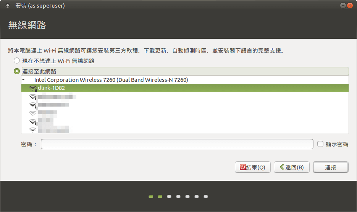Click the dlink-1D82 Wi-Fi signal icon
Viewport: 357px width, 212px height.
point(33,88)
